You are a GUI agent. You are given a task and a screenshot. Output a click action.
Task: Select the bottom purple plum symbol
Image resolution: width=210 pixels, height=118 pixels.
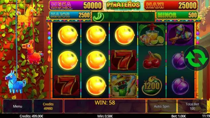pyautogui.click(x=180, y=86)
